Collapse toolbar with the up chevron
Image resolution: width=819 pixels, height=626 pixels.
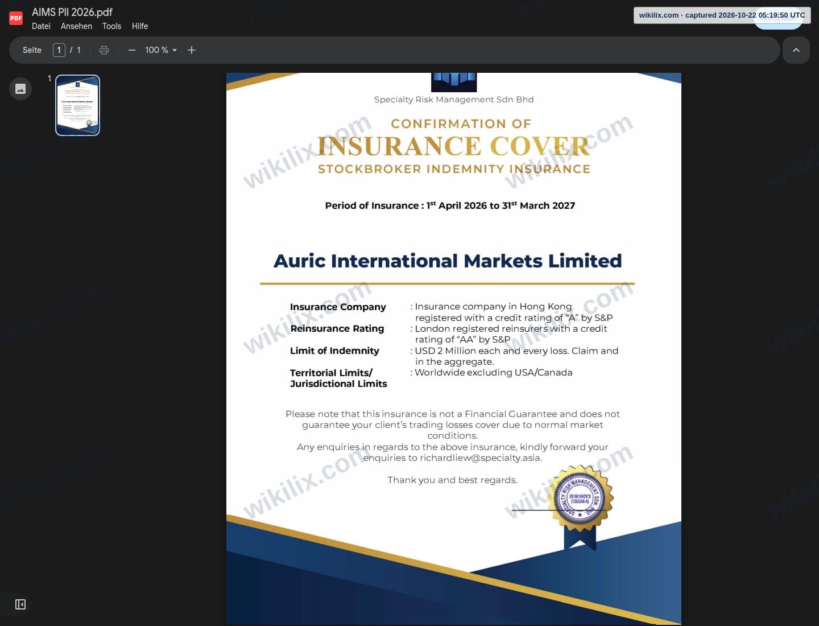click(x=796, y=50)
